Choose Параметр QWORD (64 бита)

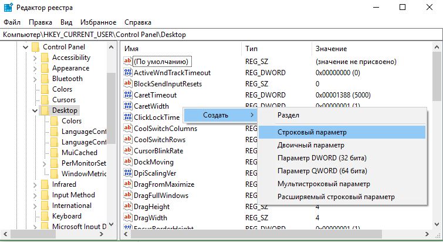point(342,171)
